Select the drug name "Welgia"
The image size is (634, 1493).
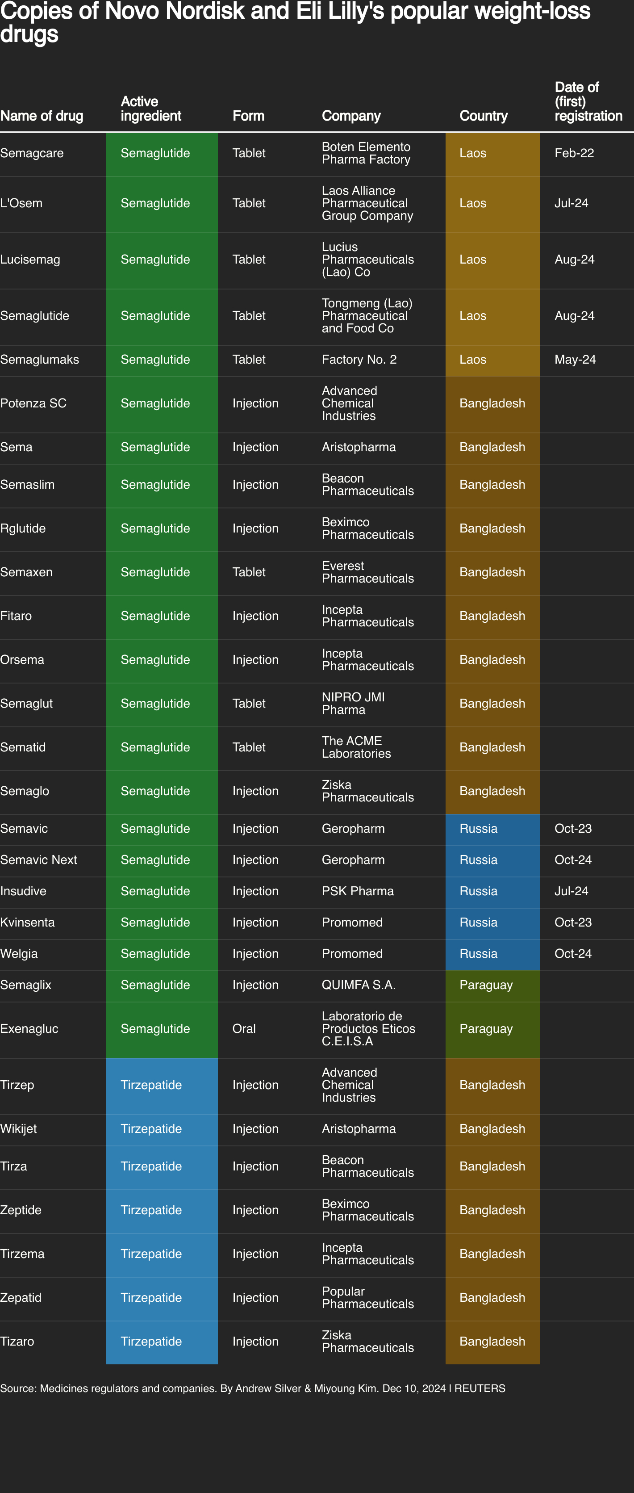pyautogui.click(x=18, y=954)
